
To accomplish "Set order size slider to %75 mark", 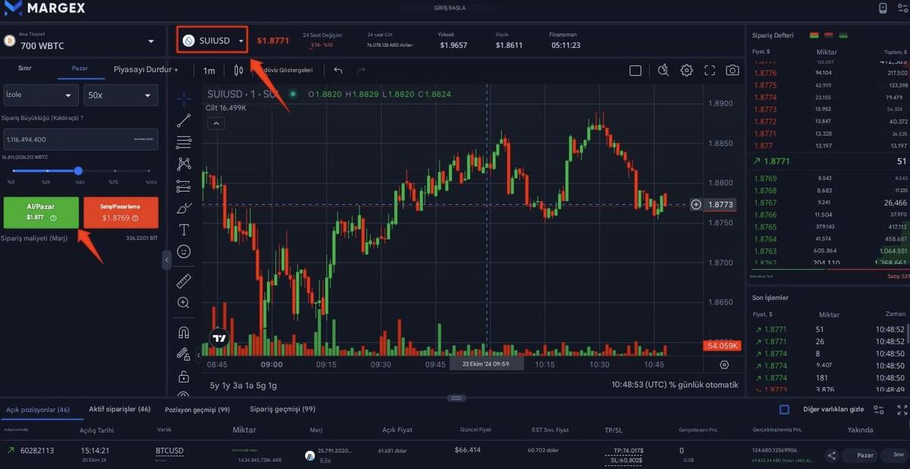I will pyautogui.click(x=114, y=170).
